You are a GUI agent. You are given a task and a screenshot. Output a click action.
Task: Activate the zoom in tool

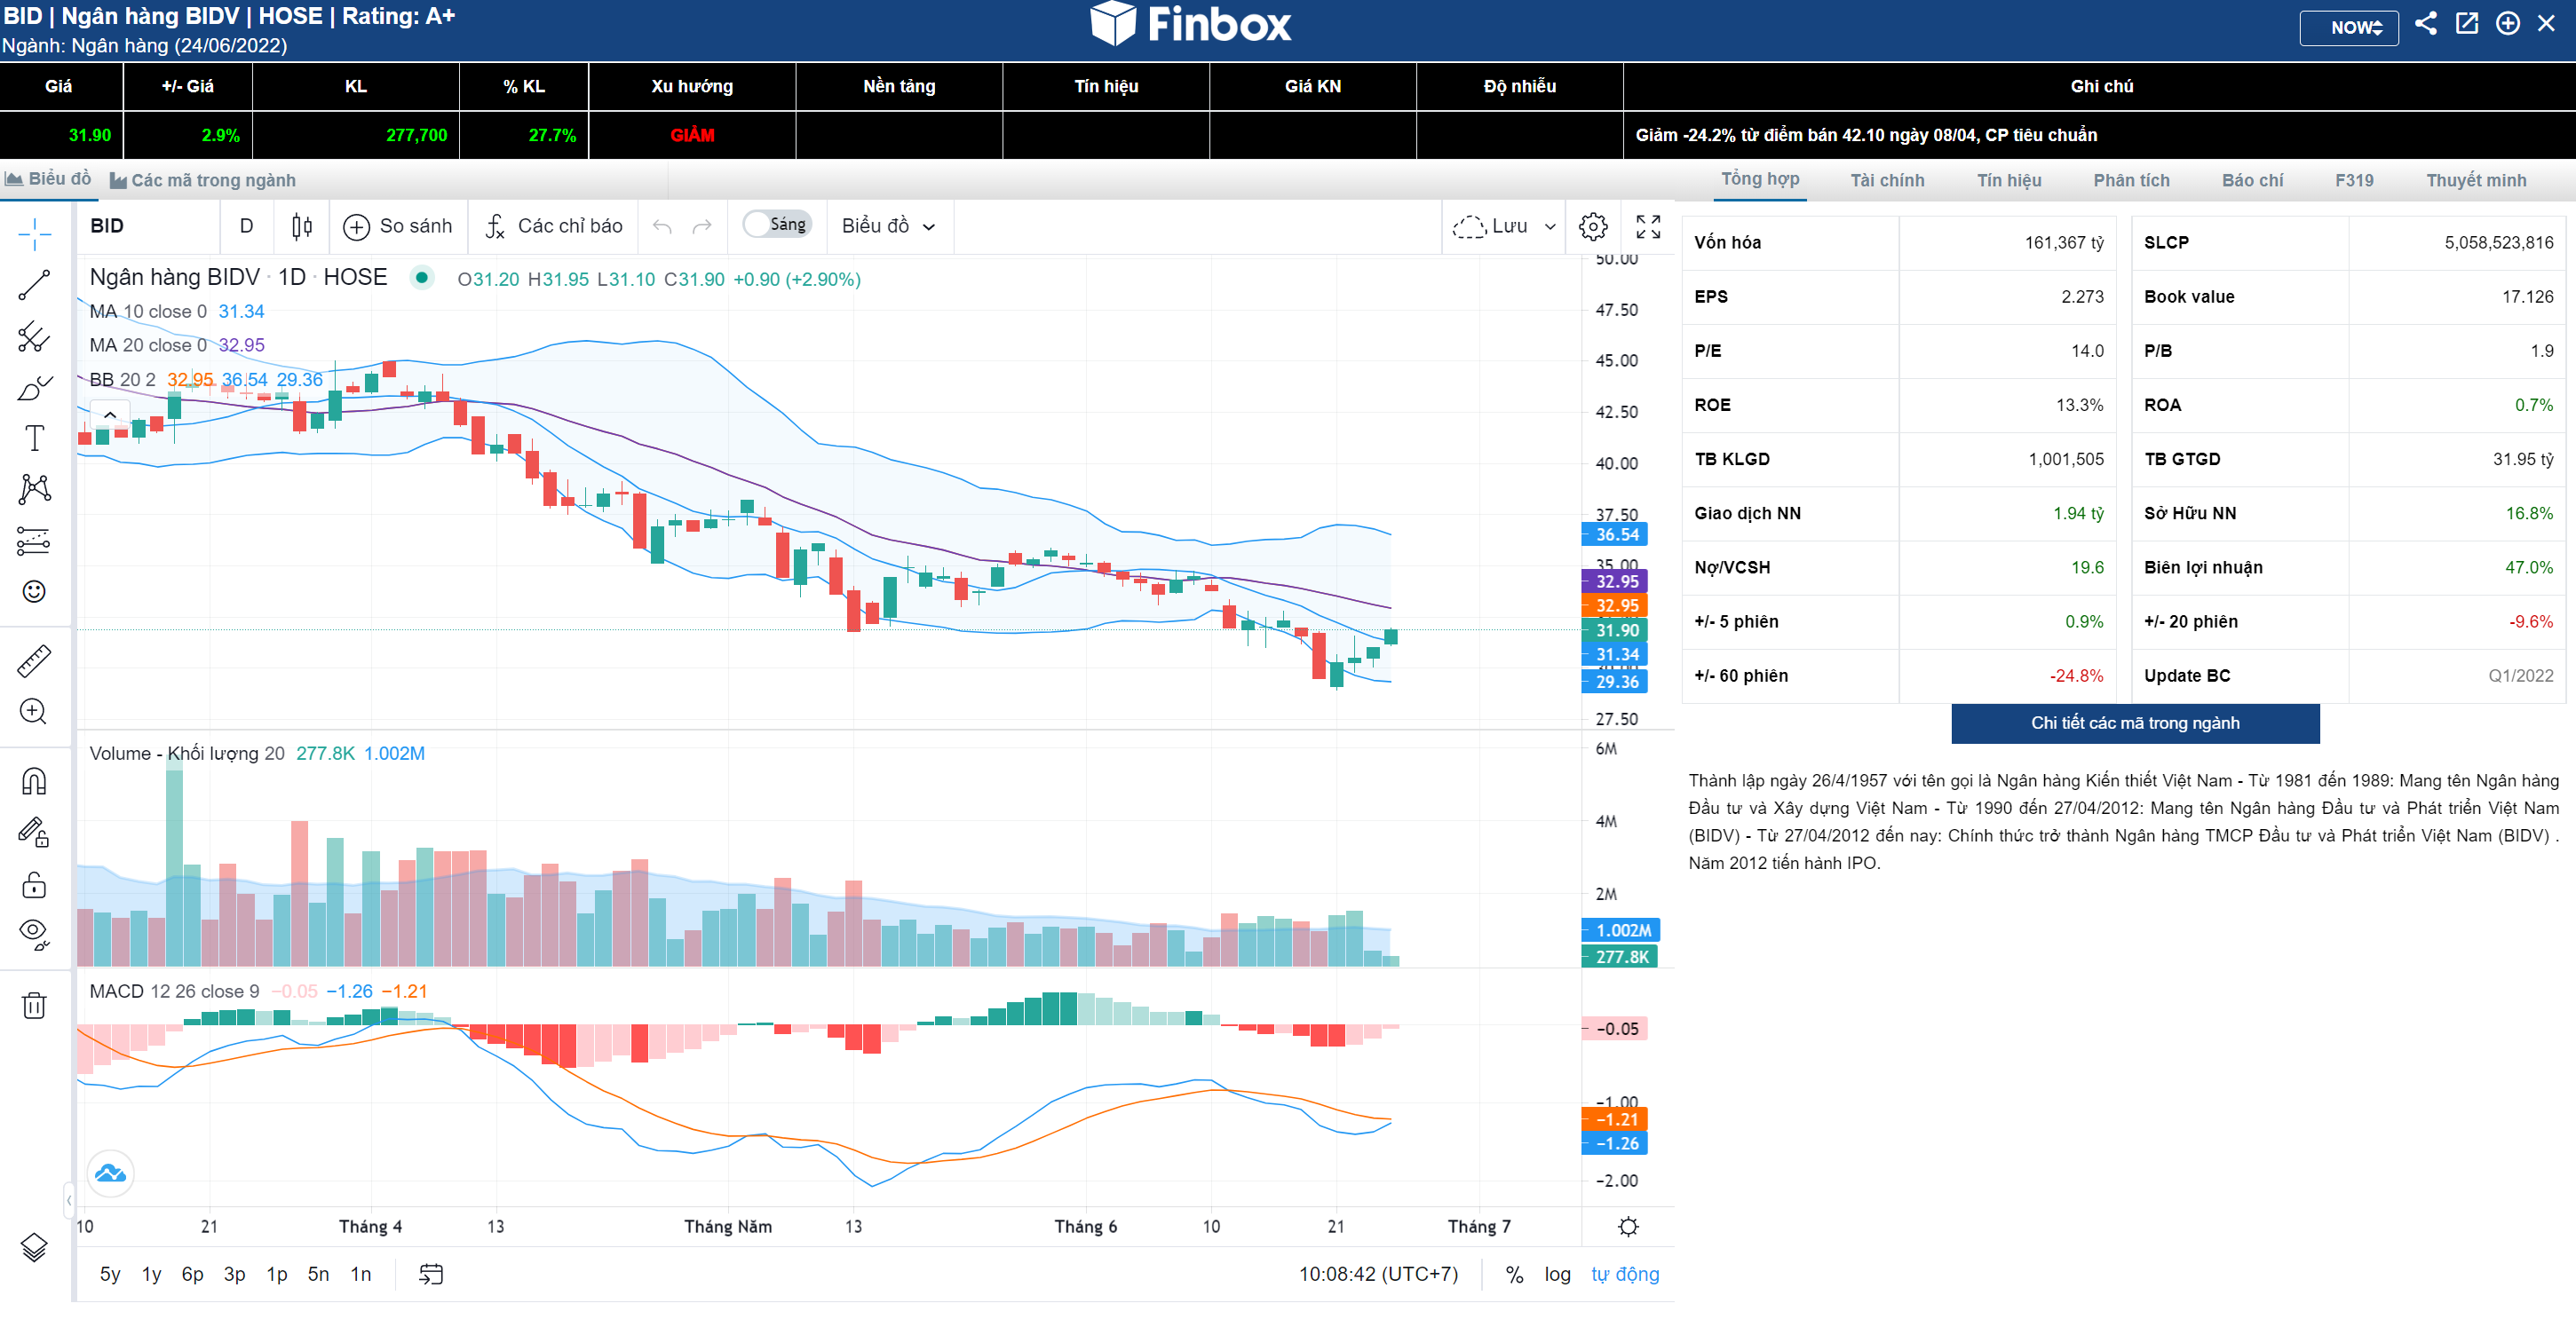[x=34, y=712]
